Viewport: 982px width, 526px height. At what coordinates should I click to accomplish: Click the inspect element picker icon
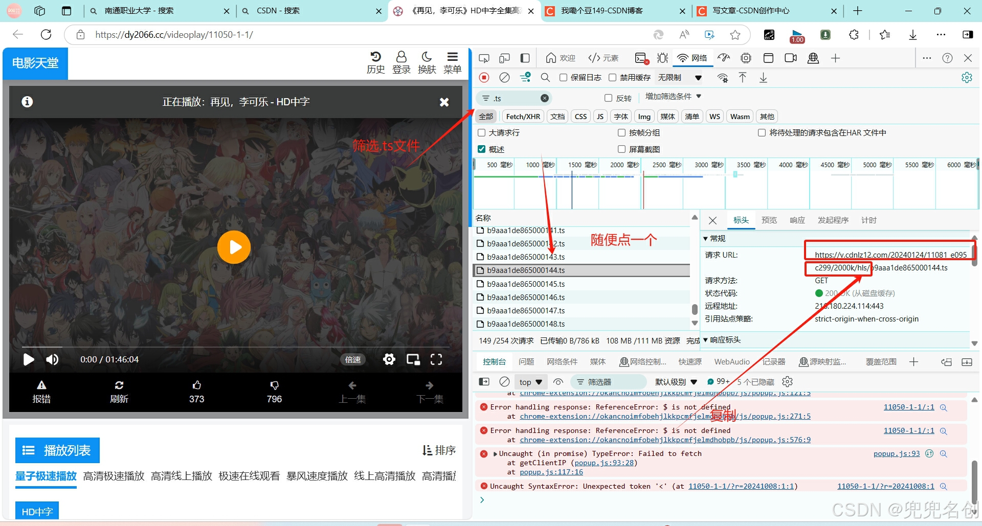pos(484,58)
